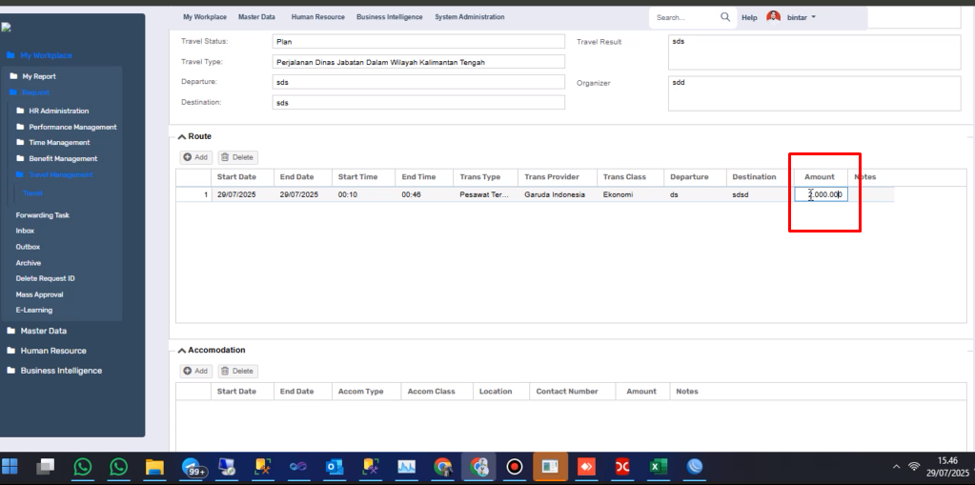Delete the selected Route row
Viewport: 975px width, 485px height.
237,157
